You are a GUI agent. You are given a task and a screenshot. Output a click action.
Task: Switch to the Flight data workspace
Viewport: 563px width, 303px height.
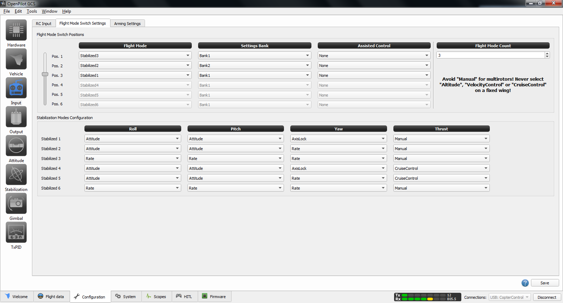click(51, 297)
